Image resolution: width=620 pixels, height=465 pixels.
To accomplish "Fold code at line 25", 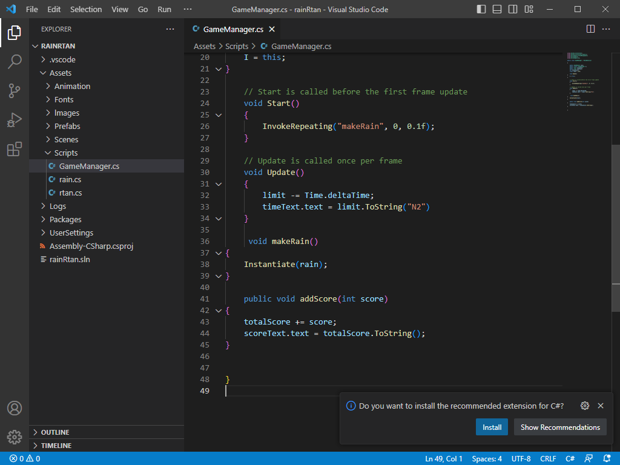I will click(218, 115).
